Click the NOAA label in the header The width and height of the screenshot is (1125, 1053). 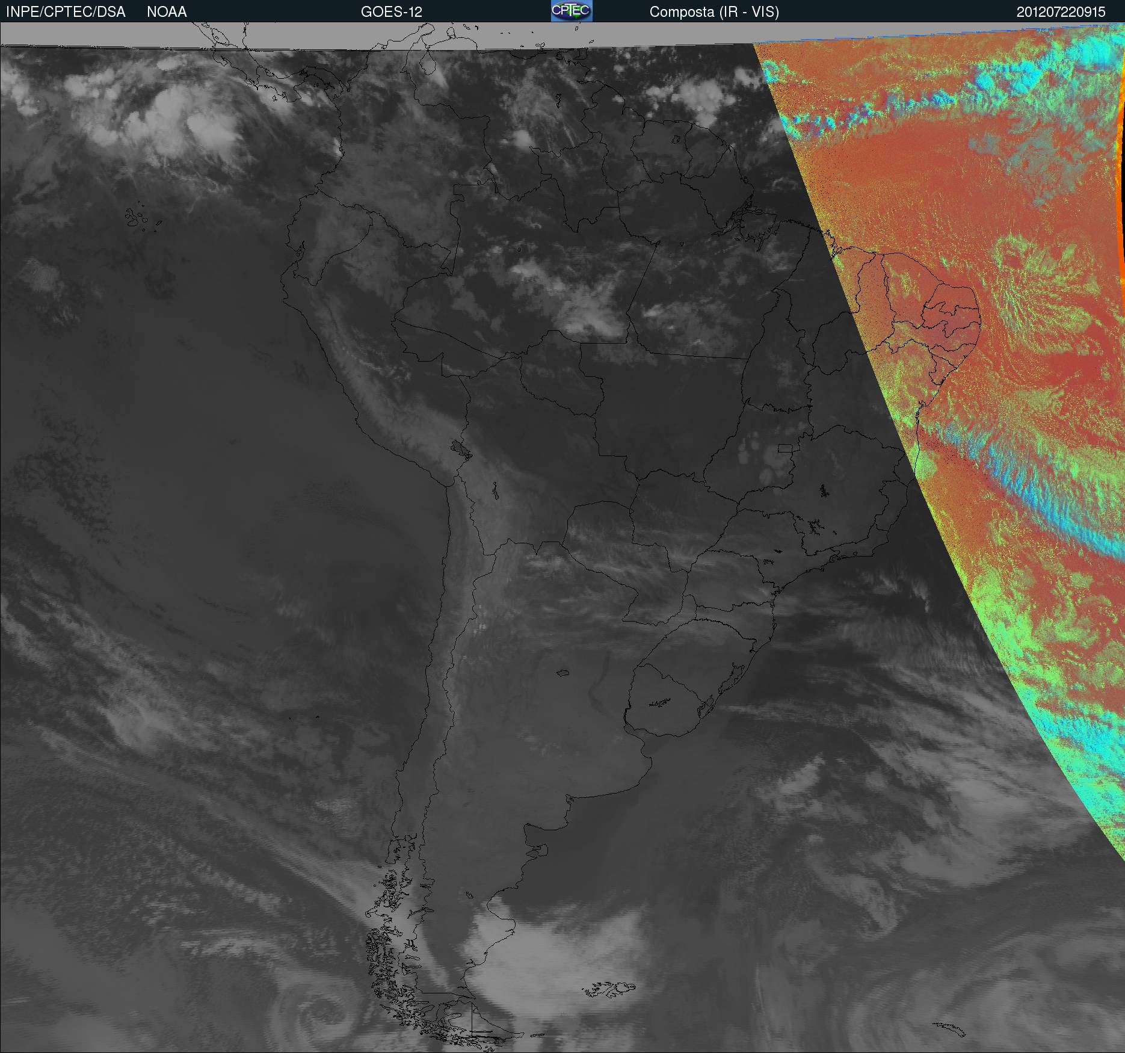tap(167, 12)
